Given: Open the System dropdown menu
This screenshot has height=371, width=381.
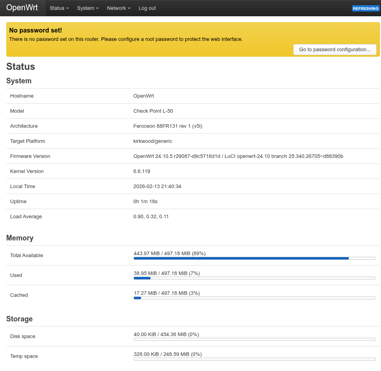Looking at the screenshot, I should 88,8.
